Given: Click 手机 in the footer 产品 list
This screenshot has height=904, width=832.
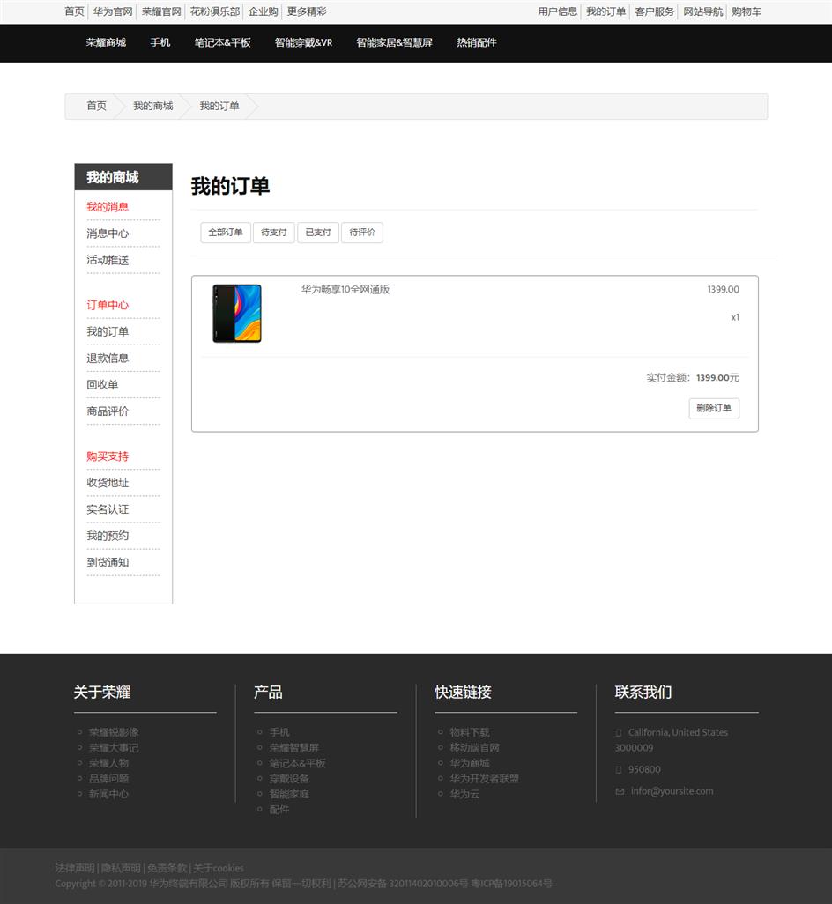Looking at the screenshot, I should [x=279, y=732].
